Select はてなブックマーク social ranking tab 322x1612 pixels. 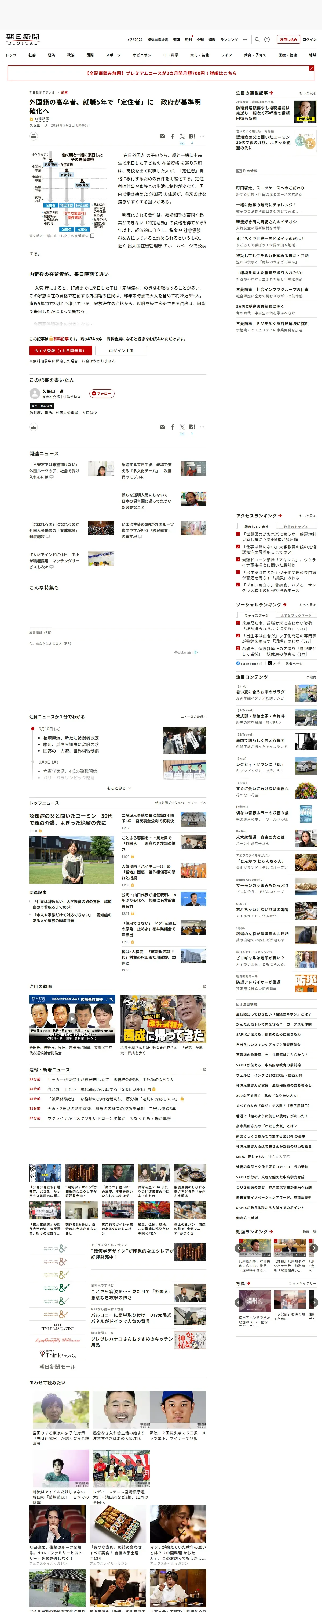296,615
